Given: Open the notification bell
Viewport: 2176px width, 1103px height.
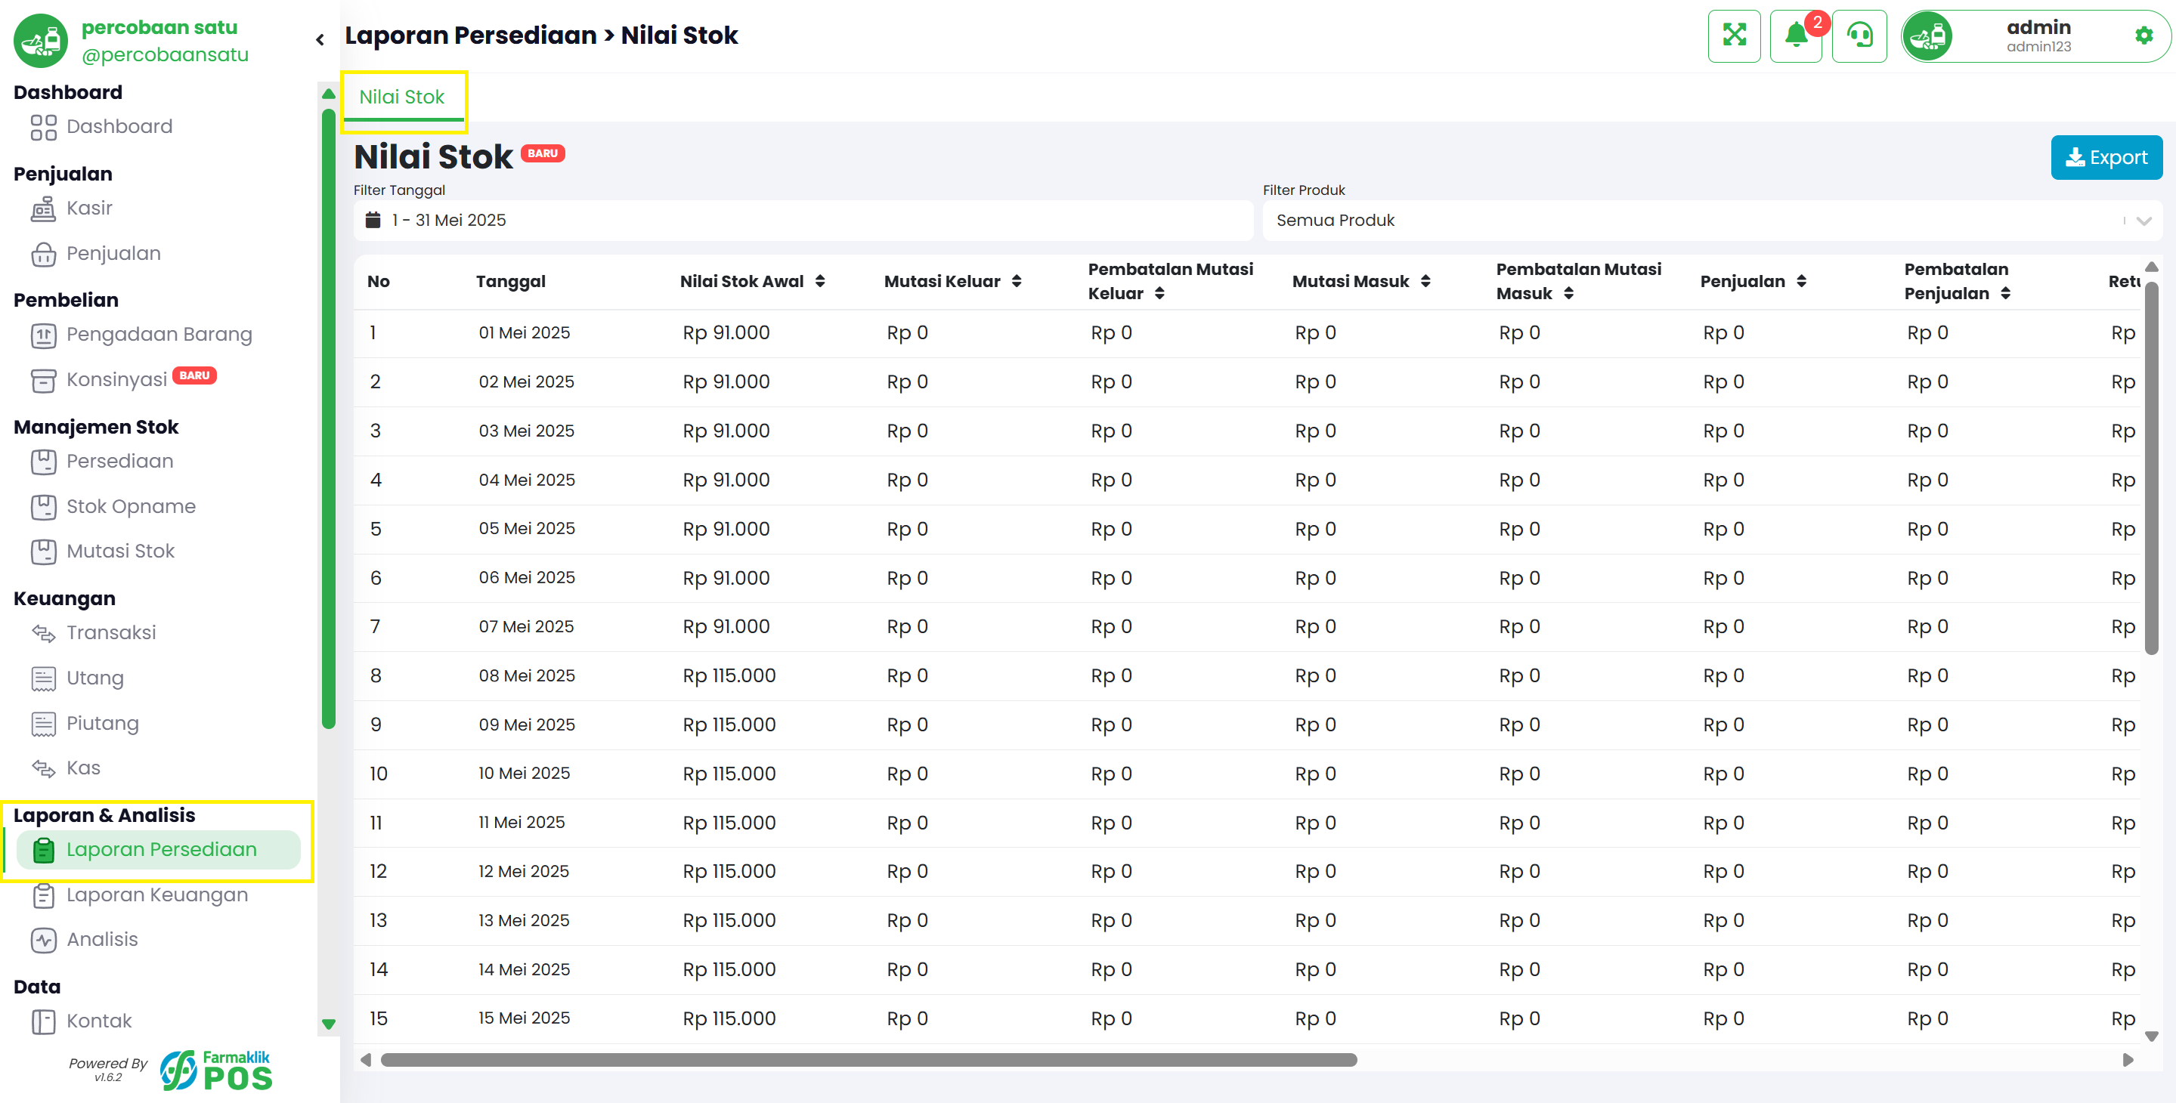Looking at the screenshot, I should [x=1796, y=36].
